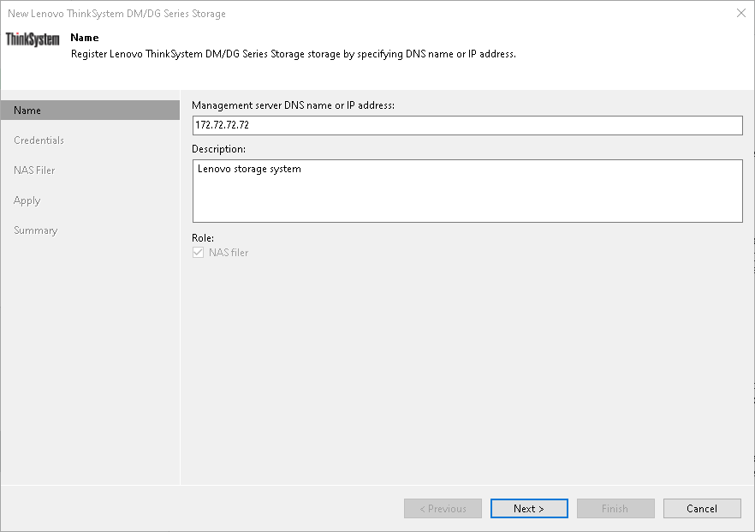Click the greyed-out Finish button
The height and width of the screenshot is (532, 755).
pyautogui.click(x=615, y=508)
